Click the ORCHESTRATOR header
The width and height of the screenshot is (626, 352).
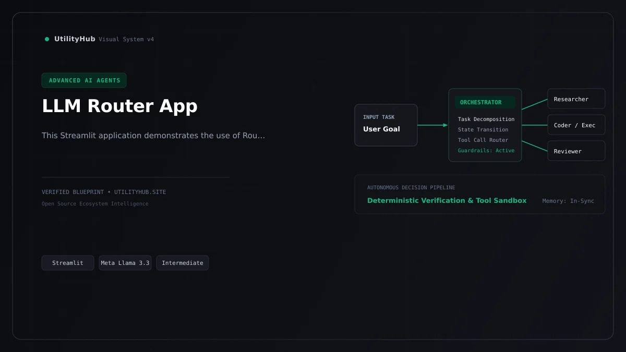click(x=485, y=102)
